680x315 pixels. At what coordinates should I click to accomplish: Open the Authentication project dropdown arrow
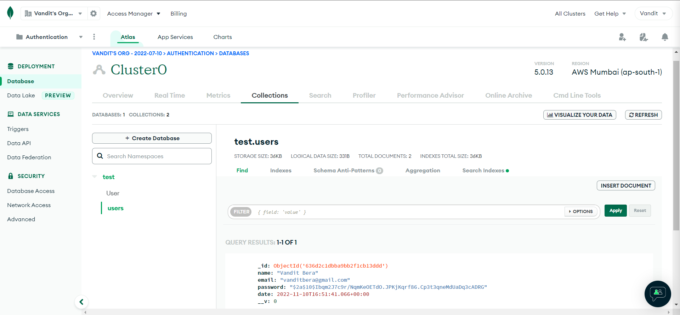(81, 37)
